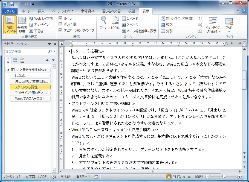Click 分割 to split window

(167, 31)
